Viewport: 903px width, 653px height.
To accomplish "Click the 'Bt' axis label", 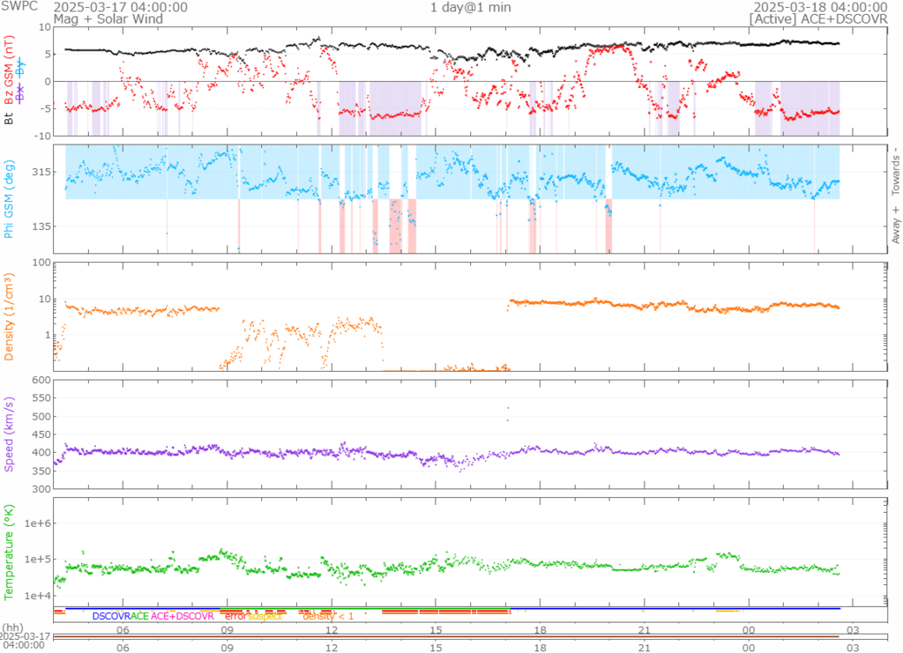I will coord(9,118).
